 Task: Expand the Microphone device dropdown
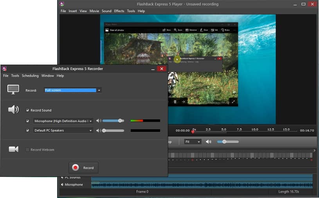click(90, 121)
